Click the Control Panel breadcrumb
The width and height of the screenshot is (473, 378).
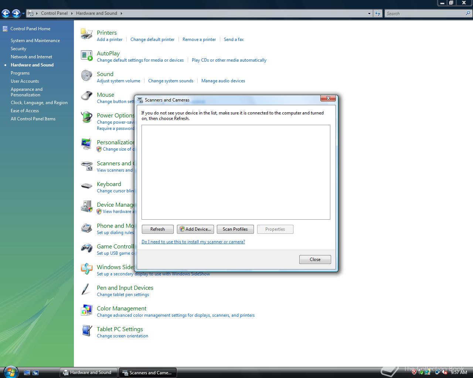[x=54, y=13]
